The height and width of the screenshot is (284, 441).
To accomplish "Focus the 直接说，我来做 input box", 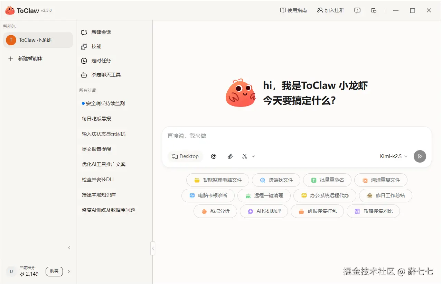I will [297, 136].
